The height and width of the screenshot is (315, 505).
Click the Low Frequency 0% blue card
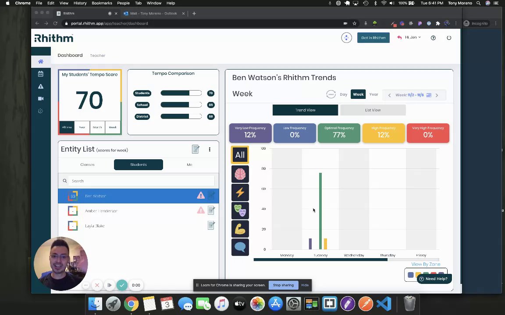[x=295, y=133]
